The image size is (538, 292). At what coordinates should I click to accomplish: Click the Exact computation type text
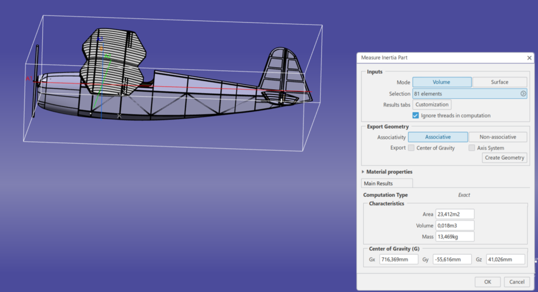464,195
